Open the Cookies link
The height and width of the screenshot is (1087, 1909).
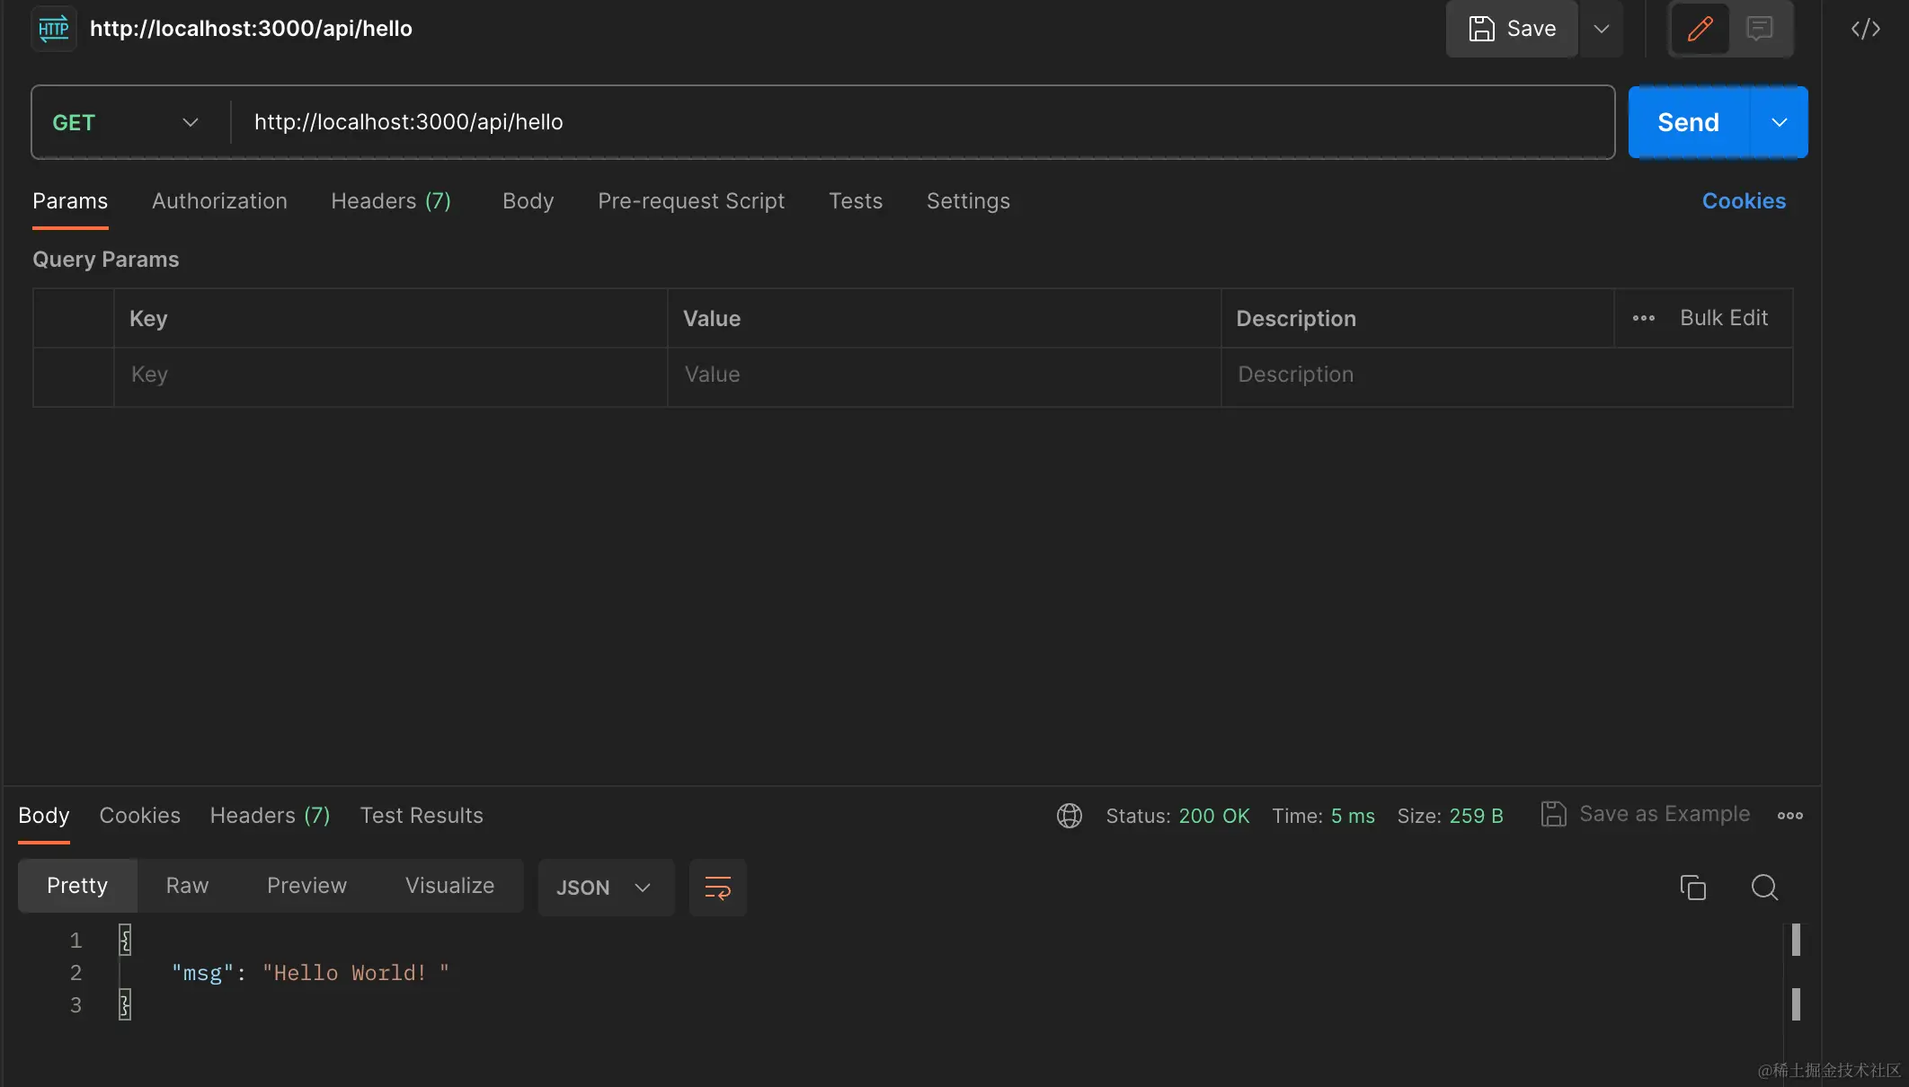(1743, 201)
